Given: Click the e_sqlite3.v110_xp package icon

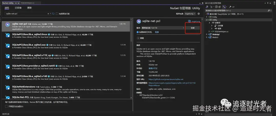Looking at the screenshot, I should tap(8, 56).
